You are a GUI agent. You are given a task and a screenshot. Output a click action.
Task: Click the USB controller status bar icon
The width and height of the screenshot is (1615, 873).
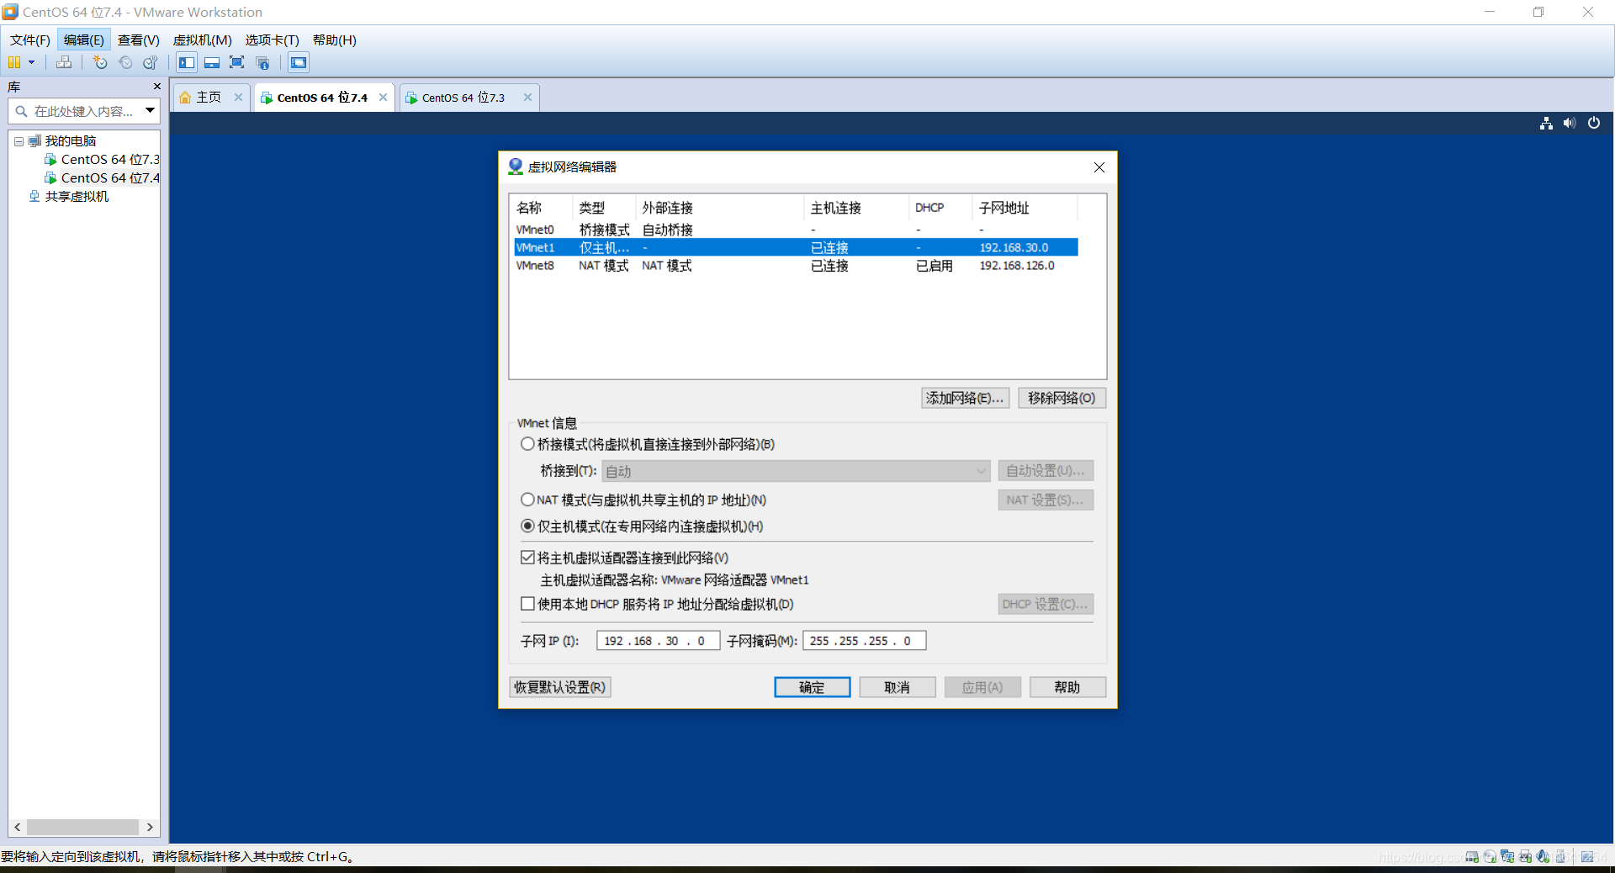(x=1560, y=856)
